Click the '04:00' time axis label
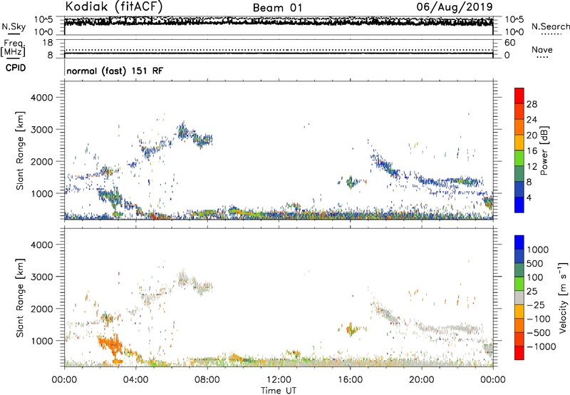The width and height of the screenshot is (570, 395). click(135, 380)
